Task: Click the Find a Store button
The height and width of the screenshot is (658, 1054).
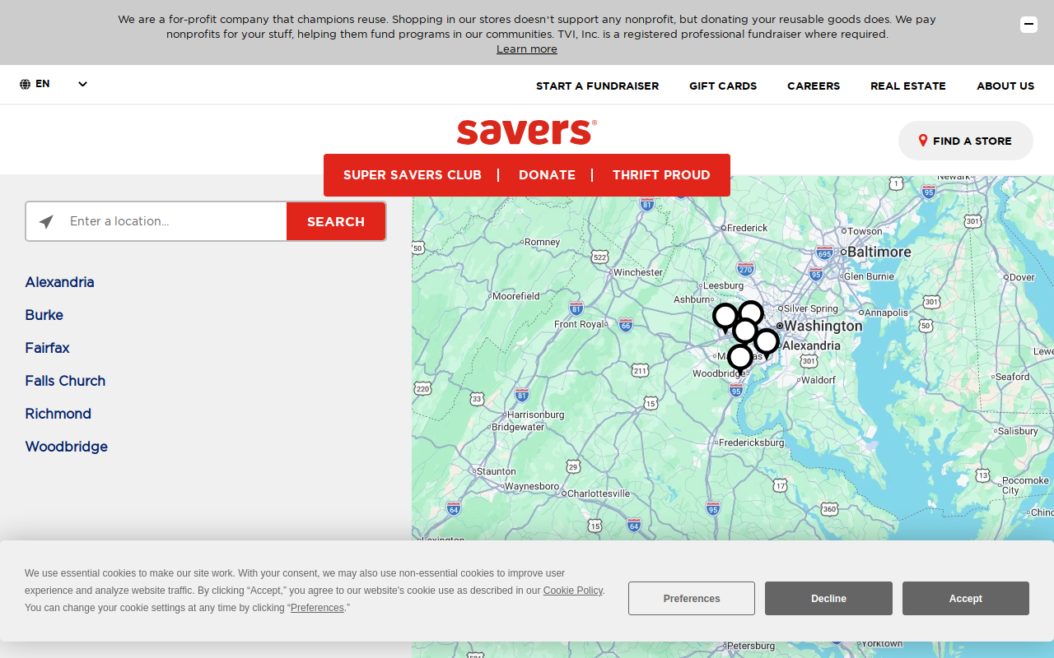Action: [966, 141]
